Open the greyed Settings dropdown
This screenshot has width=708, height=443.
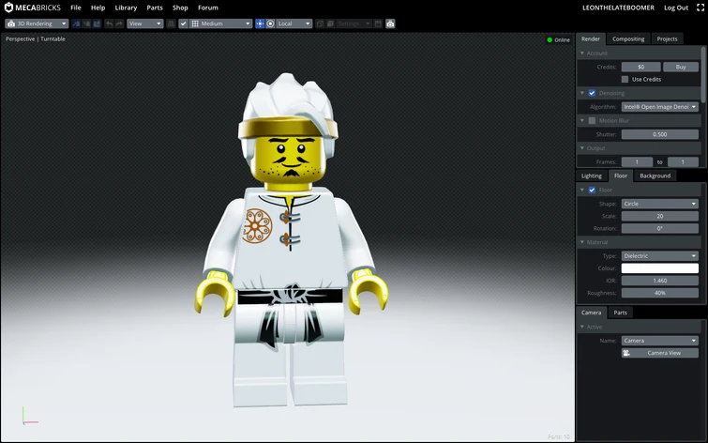354,23
